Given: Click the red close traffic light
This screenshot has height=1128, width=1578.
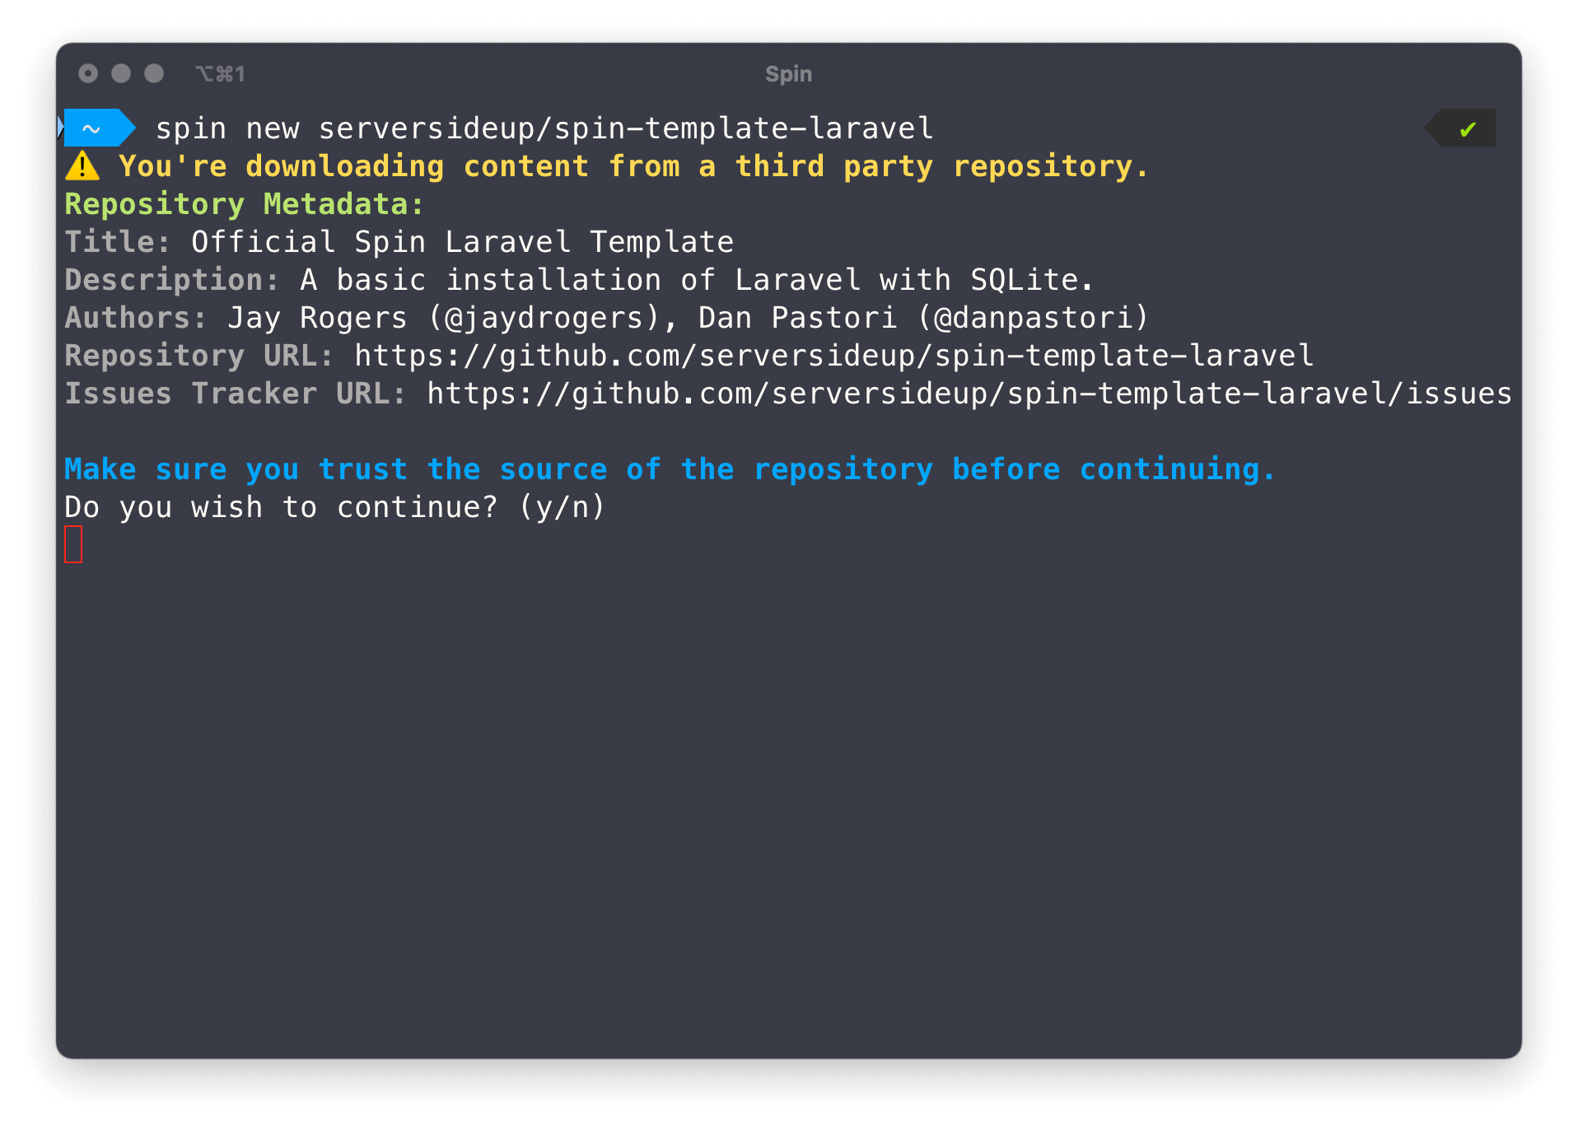Looking at the screenshot, I should [x=88, y=73].
